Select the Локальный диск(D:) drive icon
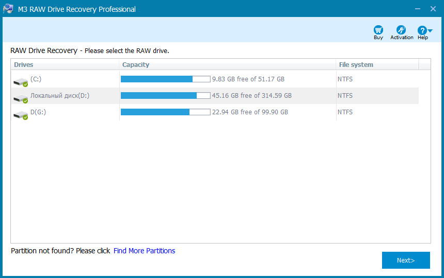 [x=21, y=98]
